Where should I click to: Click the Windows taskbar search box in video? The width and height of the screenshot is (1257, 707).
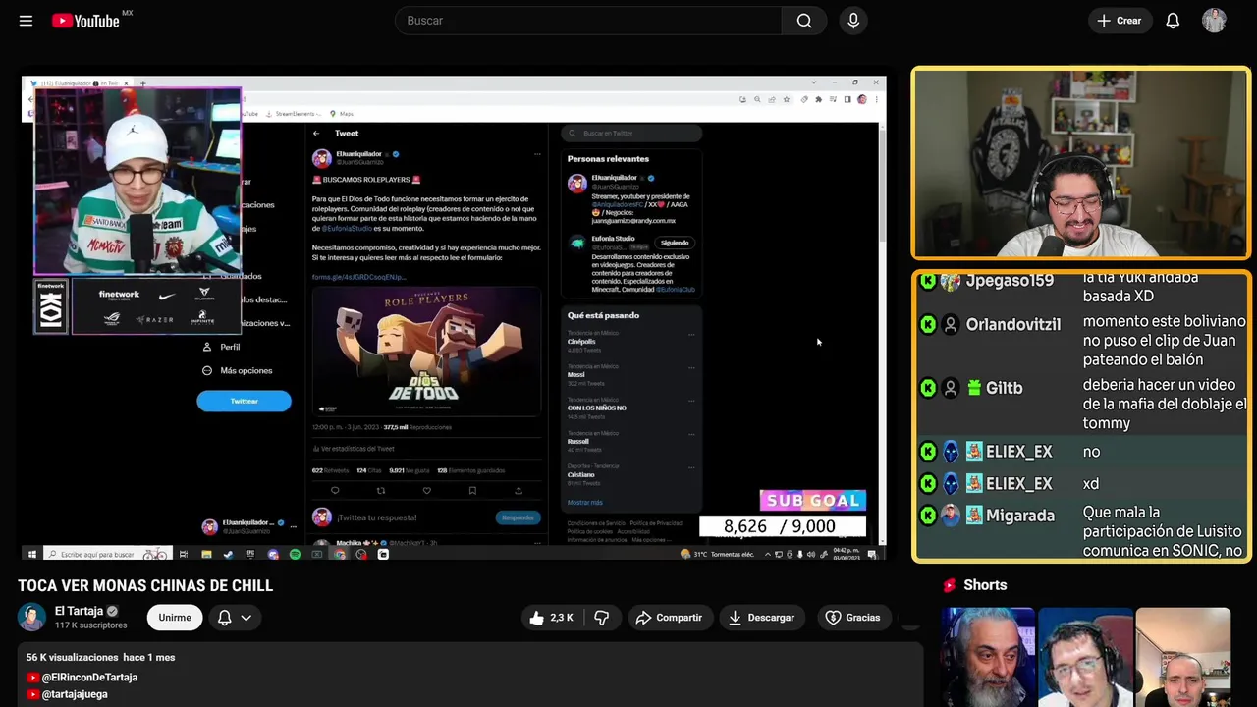pyautogui.click(x=108, y=555)
